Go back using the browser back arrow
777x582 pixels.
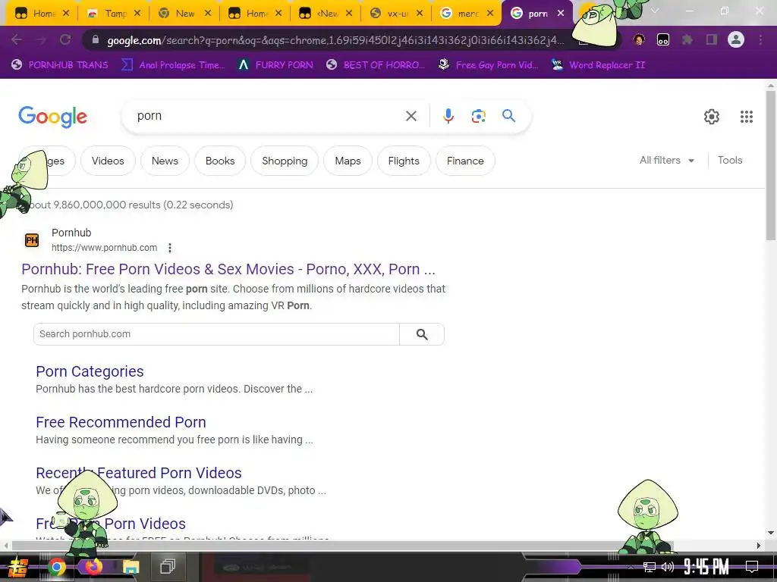[x=17, y=39]
